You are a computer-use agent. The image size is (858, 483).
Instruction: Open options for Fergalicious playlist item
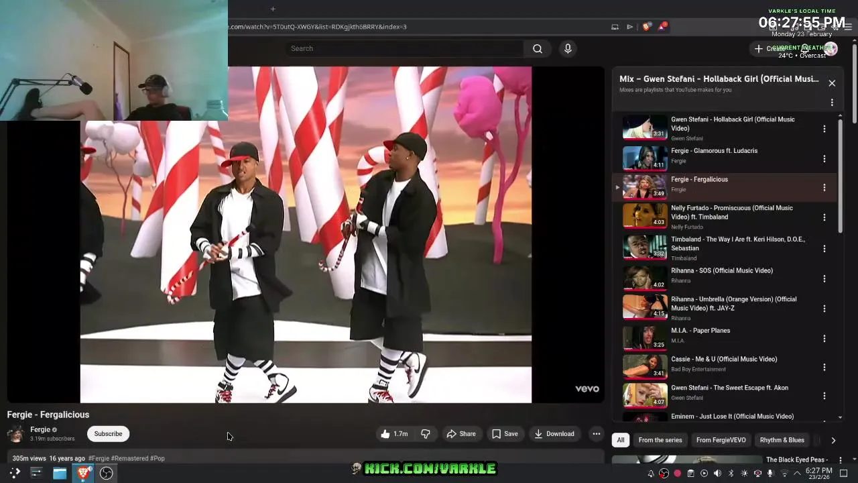tap(824, 188)
